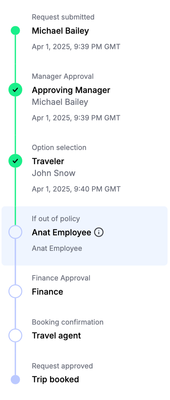Select the highlighted If out of policy step

(x=85, y=236)
